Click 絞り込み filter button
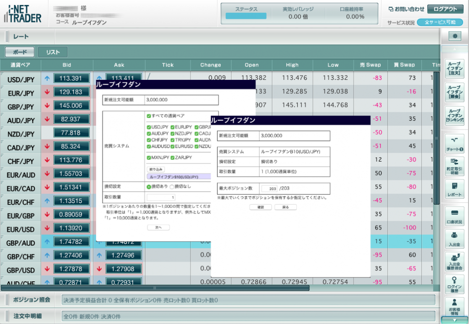Image resolution: width=469 pixels, height=324 pixels. click(x=156, y=169)
